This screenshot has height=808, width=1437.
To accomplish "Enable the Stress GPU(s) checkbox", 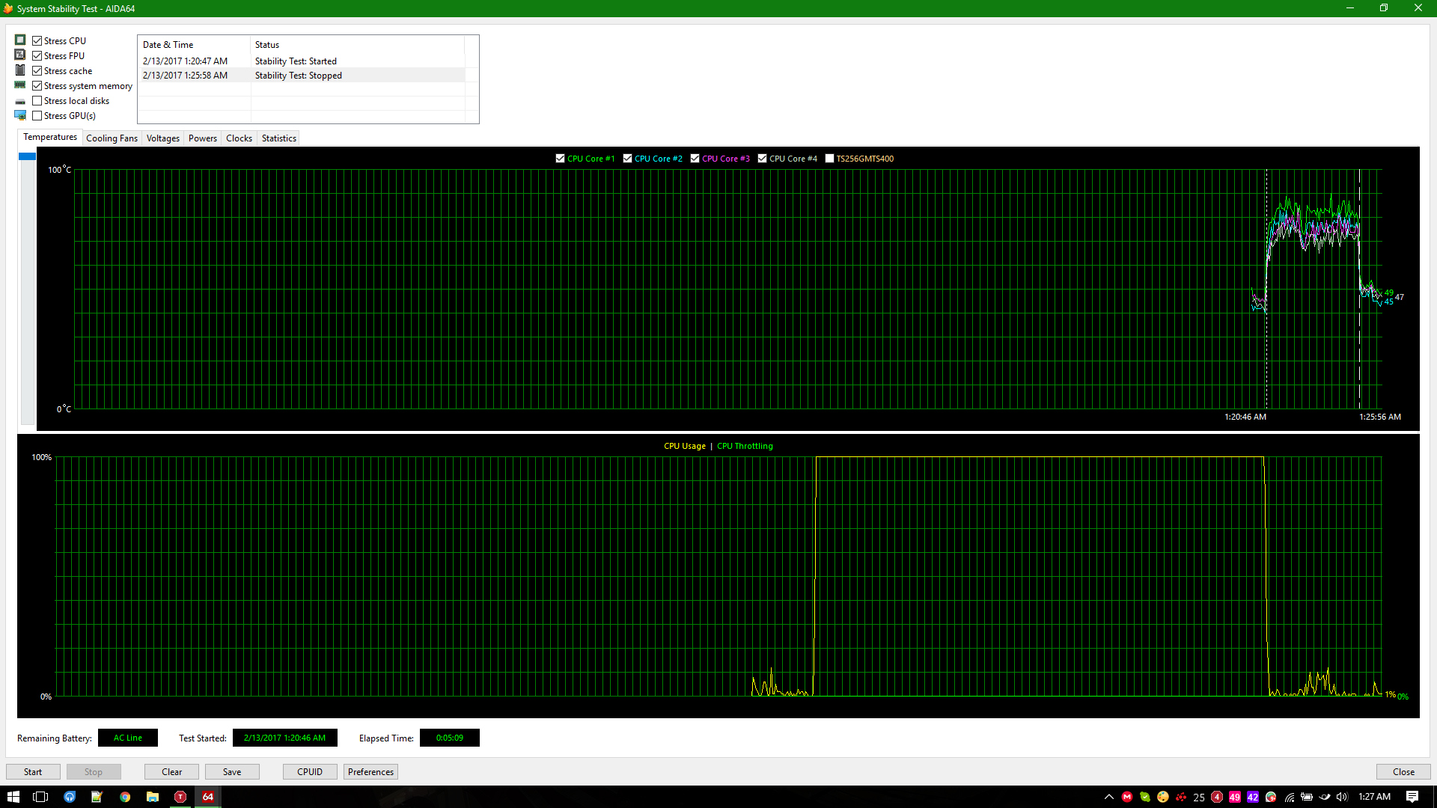I will pos(37,116).
